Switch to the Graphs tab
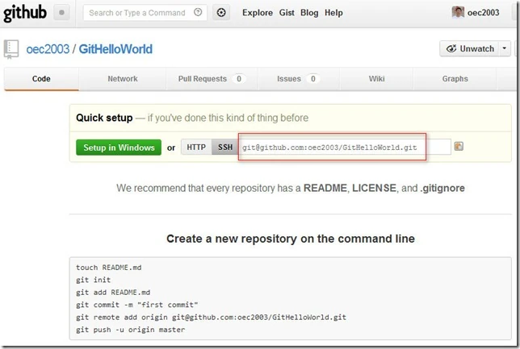Screen dimensions: 520x349 [x=455, y=79]
